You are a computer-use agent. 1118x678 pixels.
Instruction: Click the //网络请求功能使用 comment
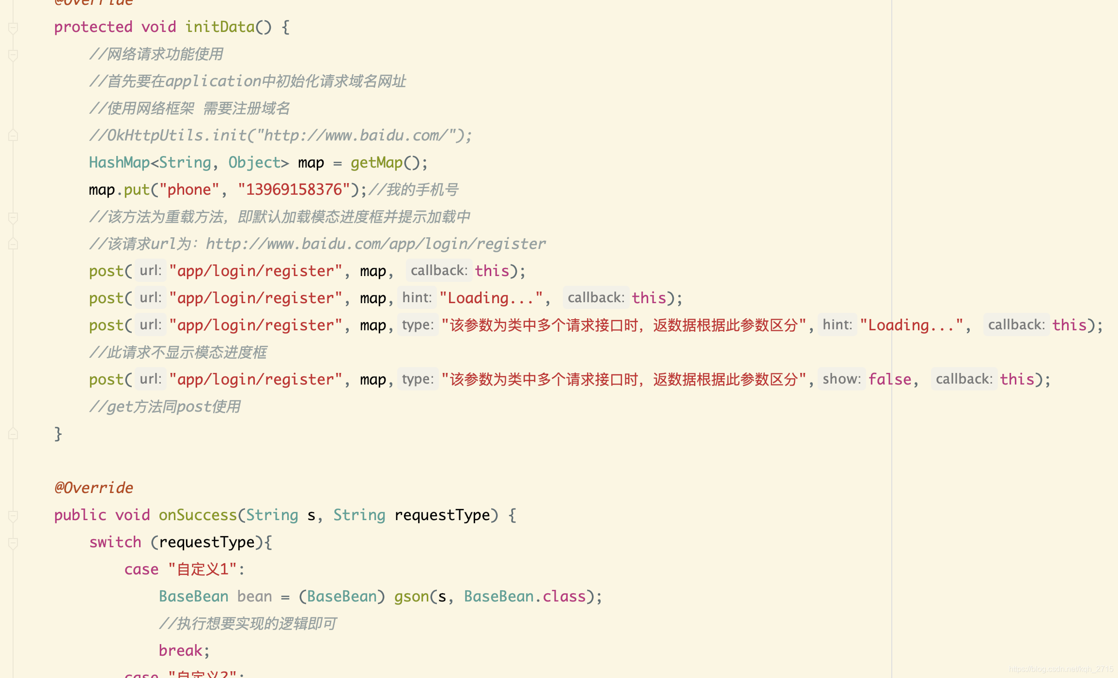156,54
